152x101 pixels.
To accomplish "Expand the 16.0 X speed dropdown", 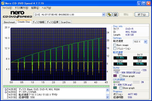I will pos(145,42).
